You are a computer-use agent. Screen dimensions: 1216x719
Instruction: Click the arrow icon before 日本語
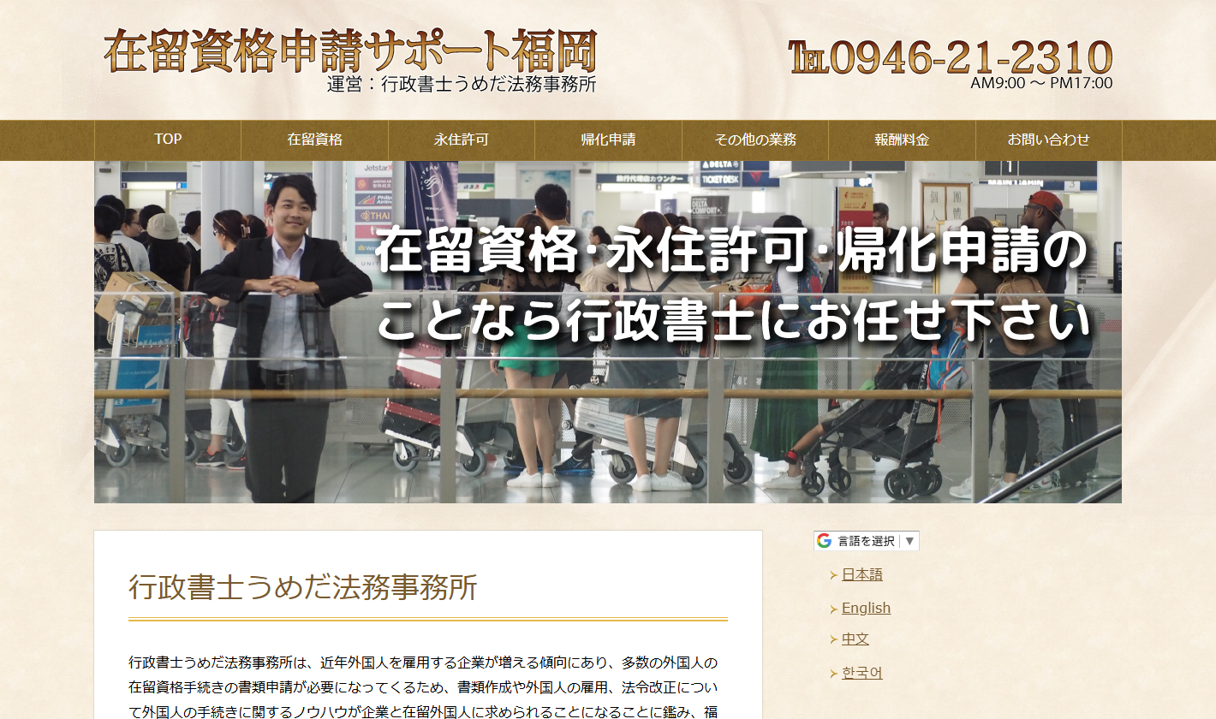coord(835,574)
